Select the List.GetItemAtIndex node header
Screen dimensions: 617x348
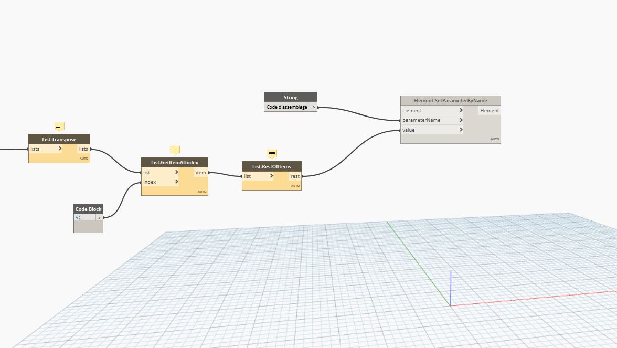(175, 162)
